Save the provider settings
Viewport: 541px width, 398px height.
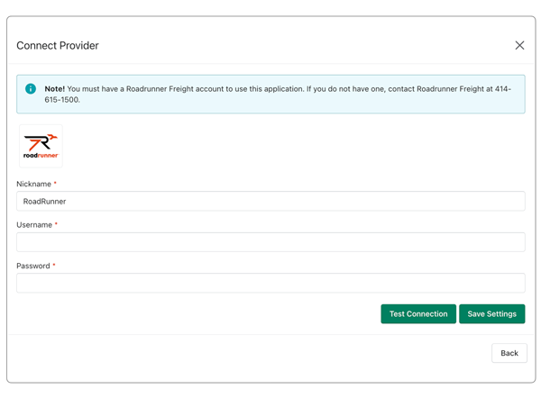tap(491, 314)
